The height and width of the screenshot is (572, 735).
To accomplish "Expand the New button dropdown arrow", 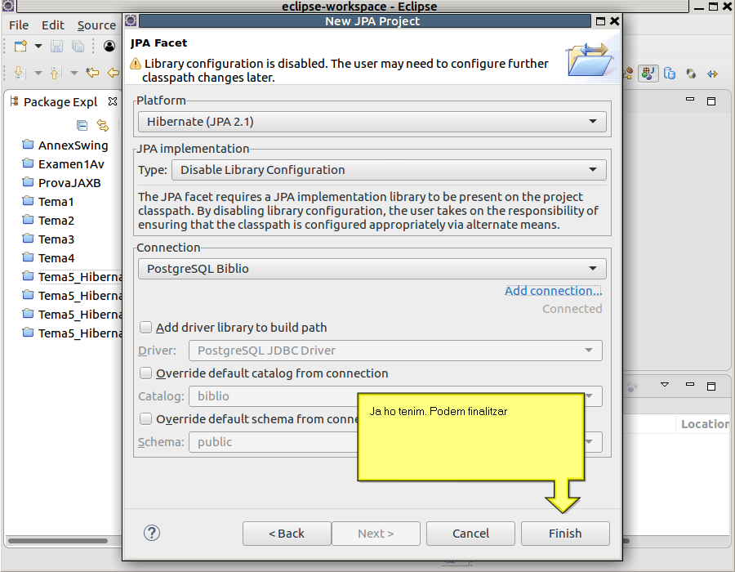I will (x=38, y=46).
